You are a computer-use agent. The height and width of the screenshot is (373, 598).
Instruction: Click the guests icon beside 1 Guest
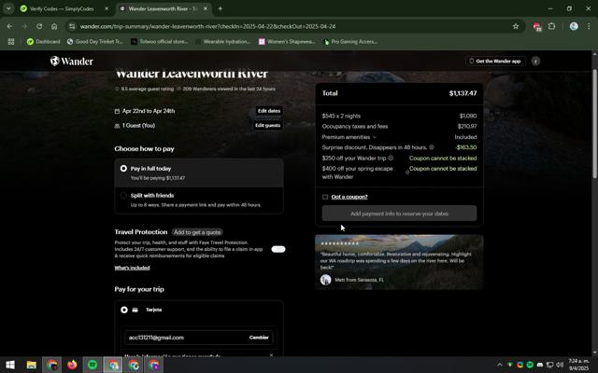(117, 126)
